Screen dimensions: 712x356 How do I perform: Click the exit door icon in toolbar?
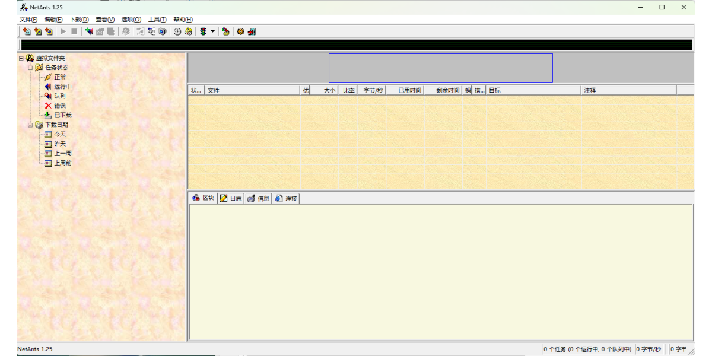[252, 31]
